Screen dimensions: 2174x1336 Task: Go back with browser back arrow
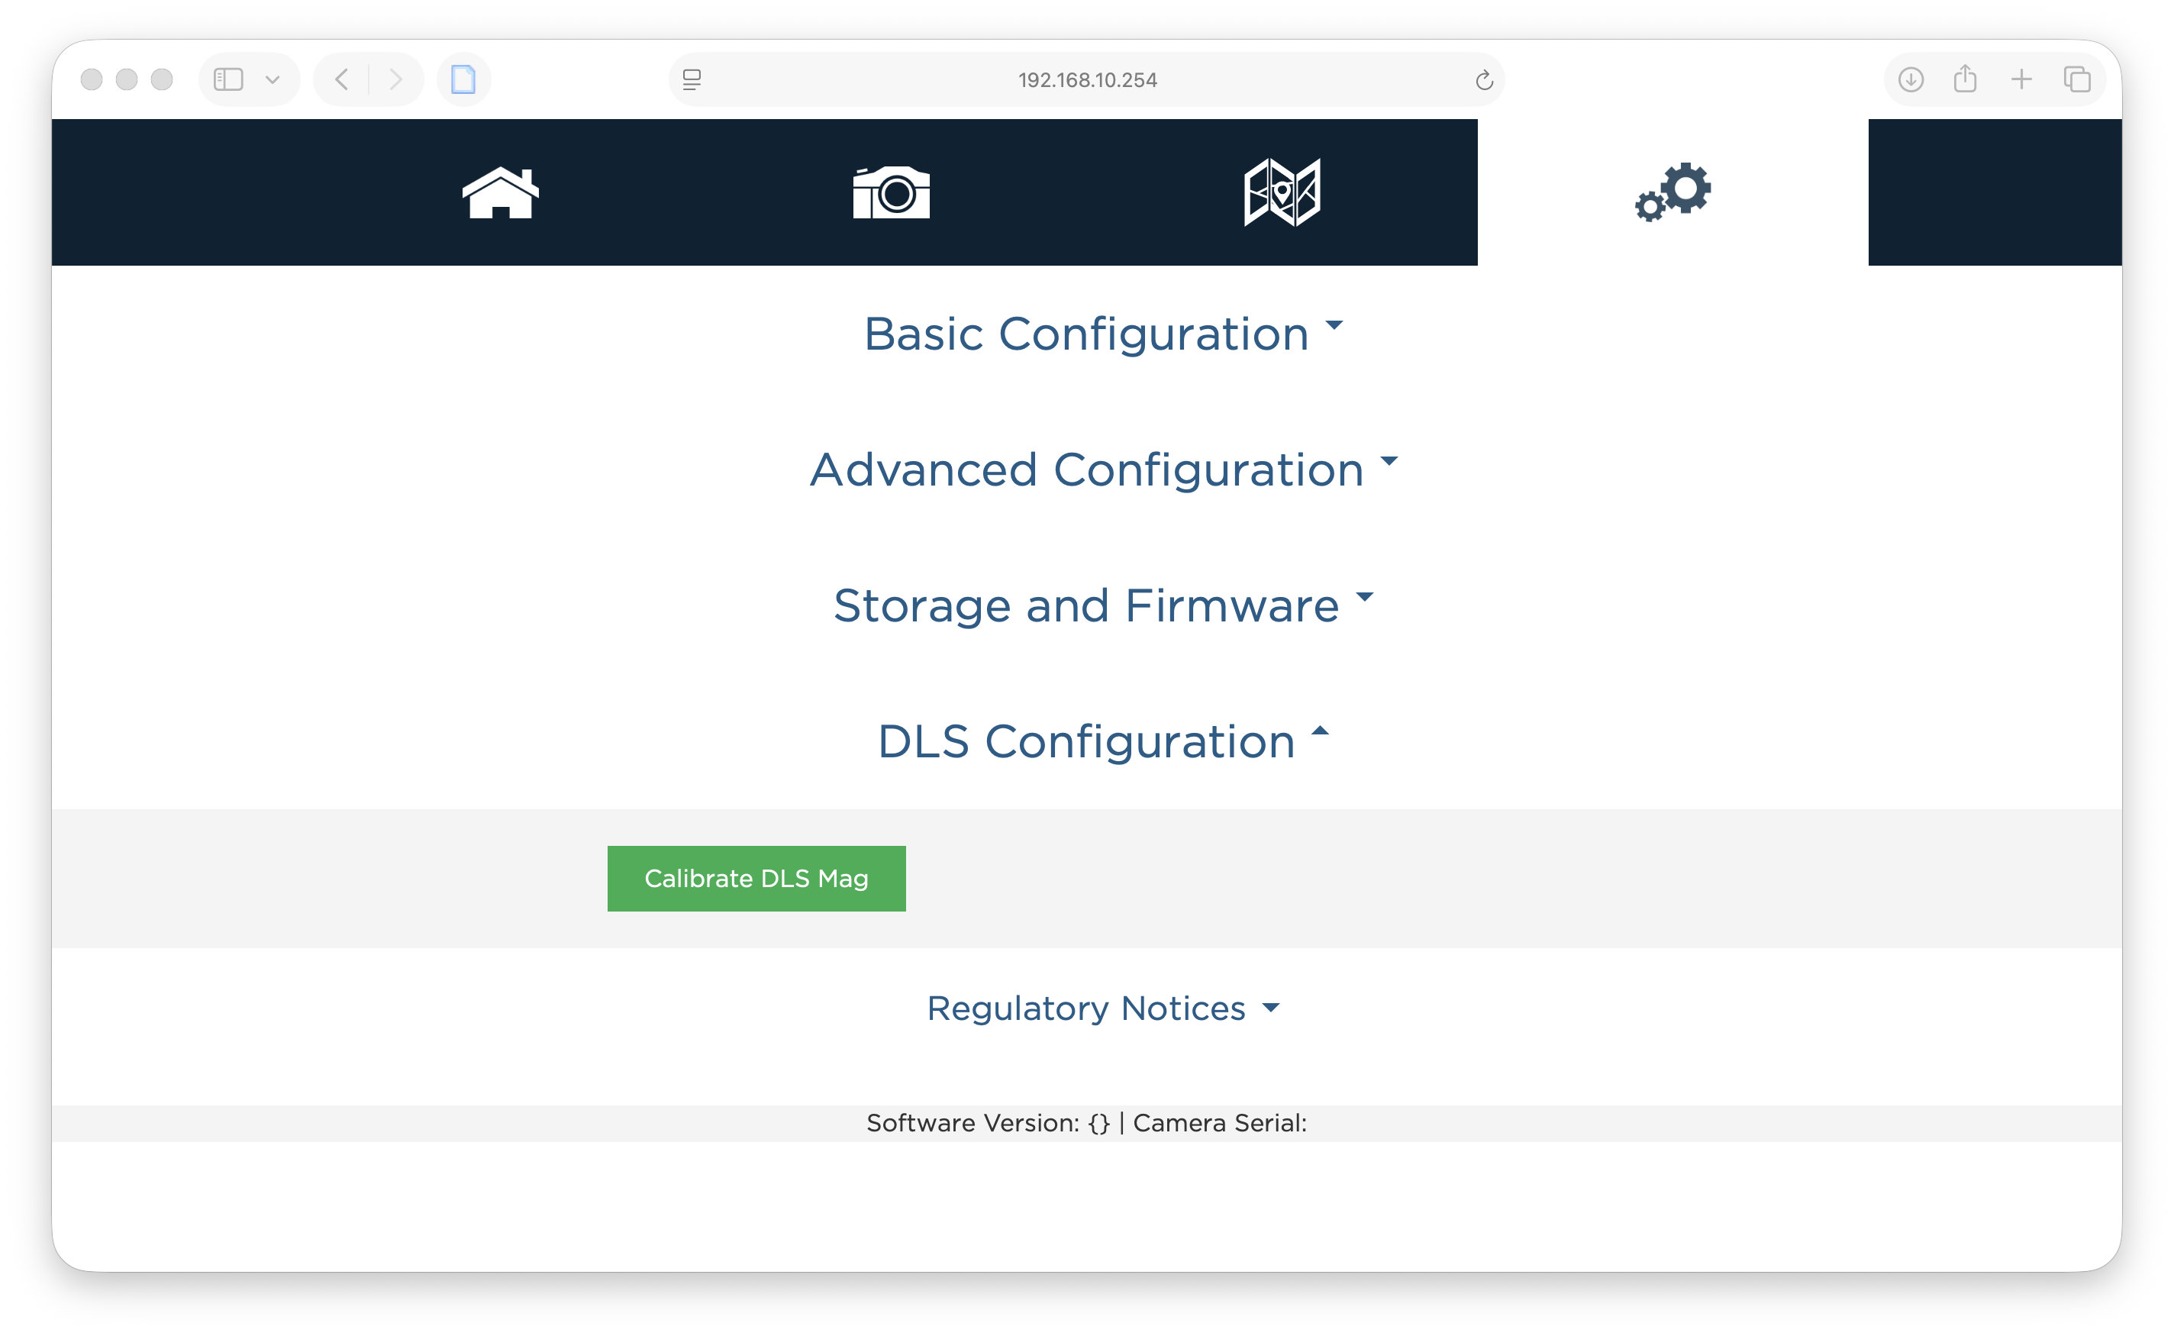tap(342, 79)
